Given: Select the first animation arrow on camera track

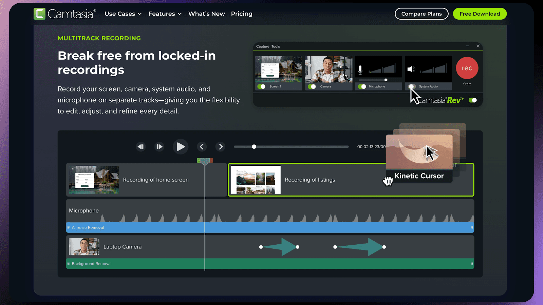Looking at the screenshot, I should (279, 247).
